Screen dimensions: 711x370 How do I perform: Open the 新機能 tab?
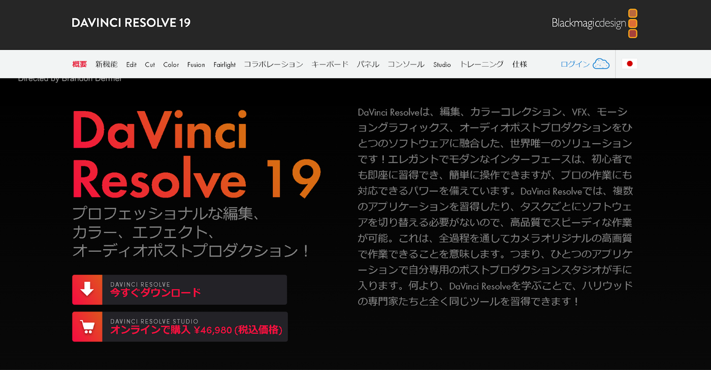[107, 64]
